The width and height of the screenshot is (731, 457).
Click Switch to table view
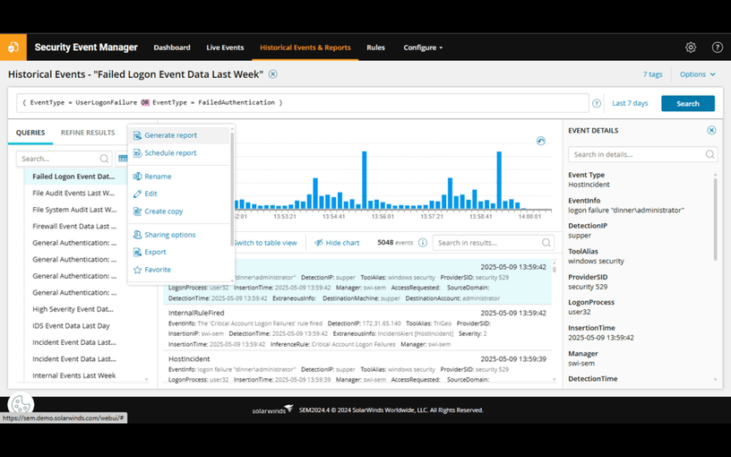[265, 243]
